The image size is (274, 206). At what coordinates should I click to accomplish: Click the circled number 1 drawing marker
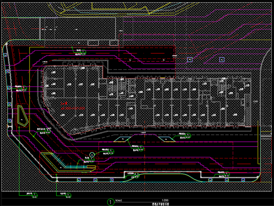point(110,202)
